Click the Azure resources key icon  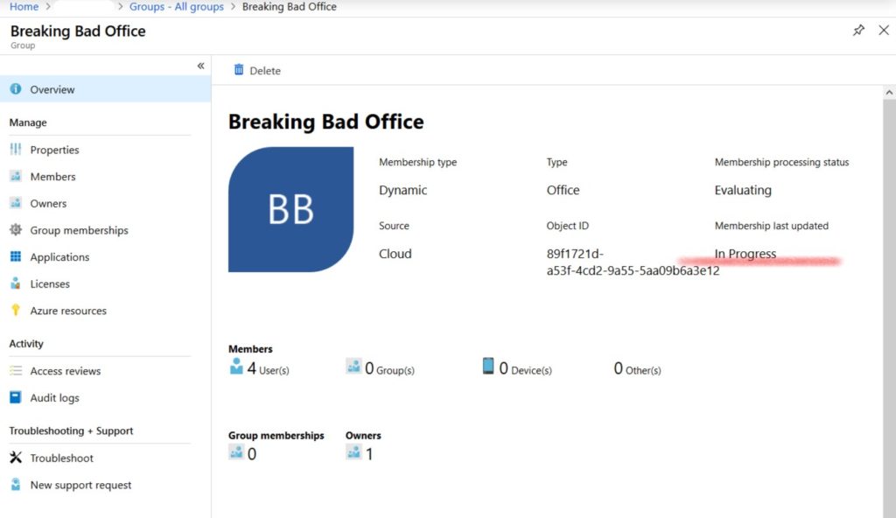(16, 311)
